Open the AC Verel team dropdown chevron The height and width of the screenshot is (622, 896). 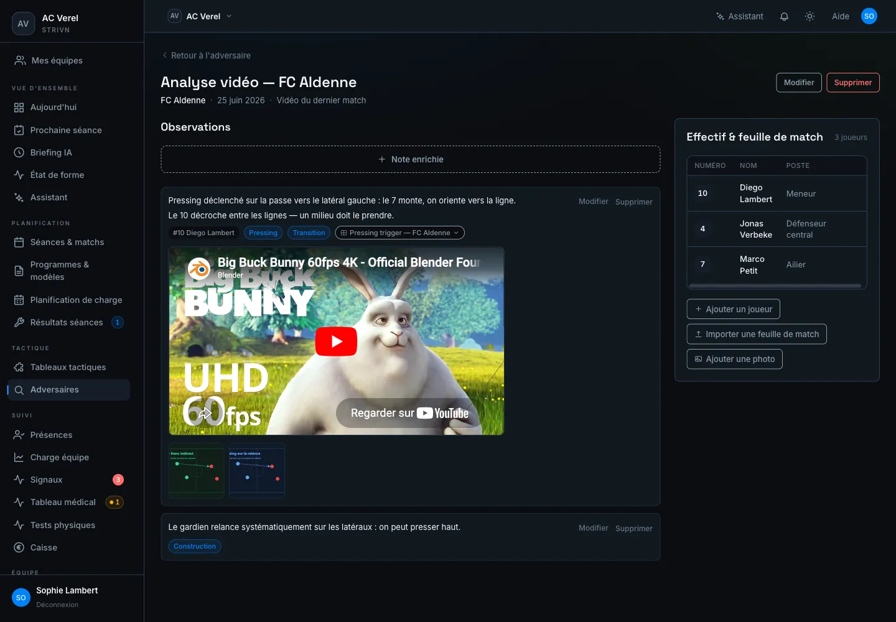point(229,16)
